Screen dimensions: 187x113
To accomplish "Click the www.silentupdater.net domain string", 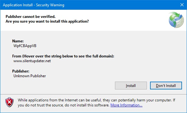I will click(32, 61).
